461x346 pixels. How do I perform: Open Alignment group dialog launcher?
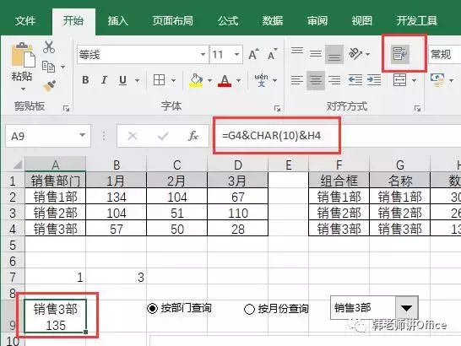tap(417, 109)
